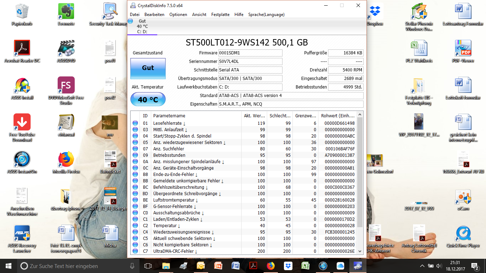Open the Datei menu

point(134,15)
